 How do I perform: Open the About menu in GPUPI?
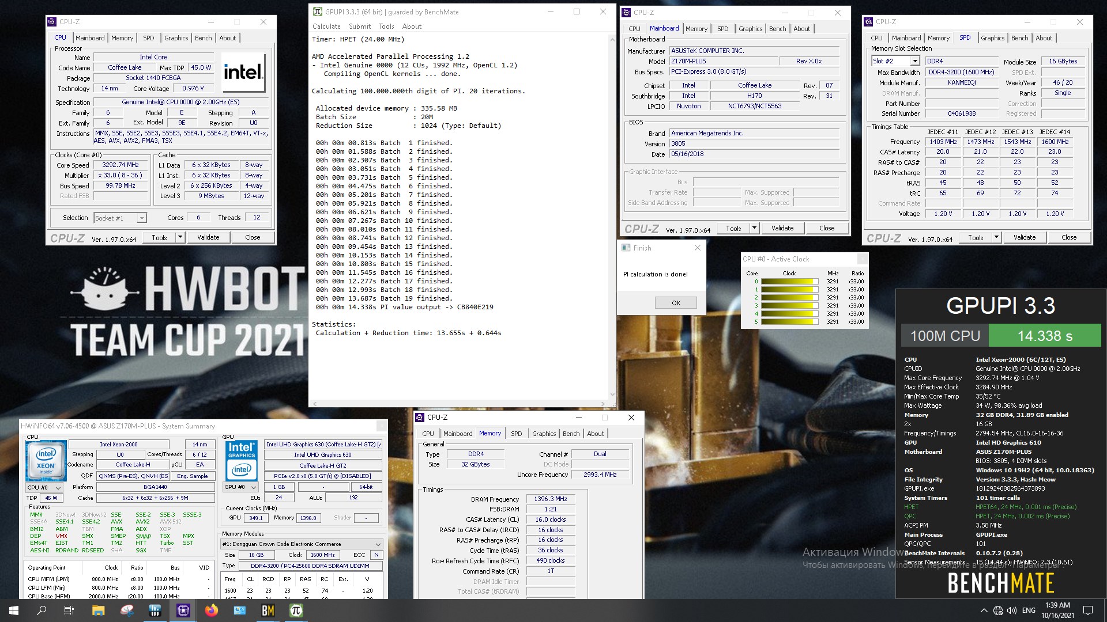pos(412,26)
